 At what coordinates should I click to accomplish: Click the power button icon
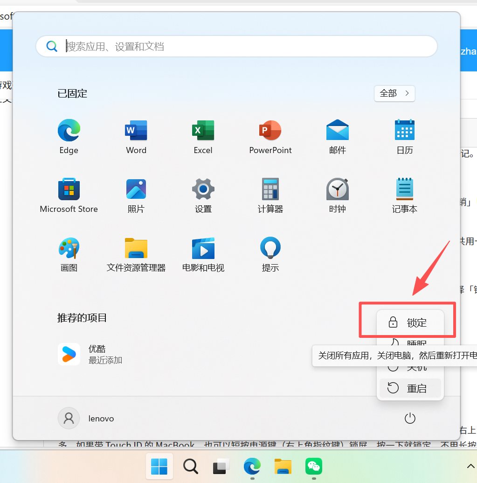click(x=410, y=418)
